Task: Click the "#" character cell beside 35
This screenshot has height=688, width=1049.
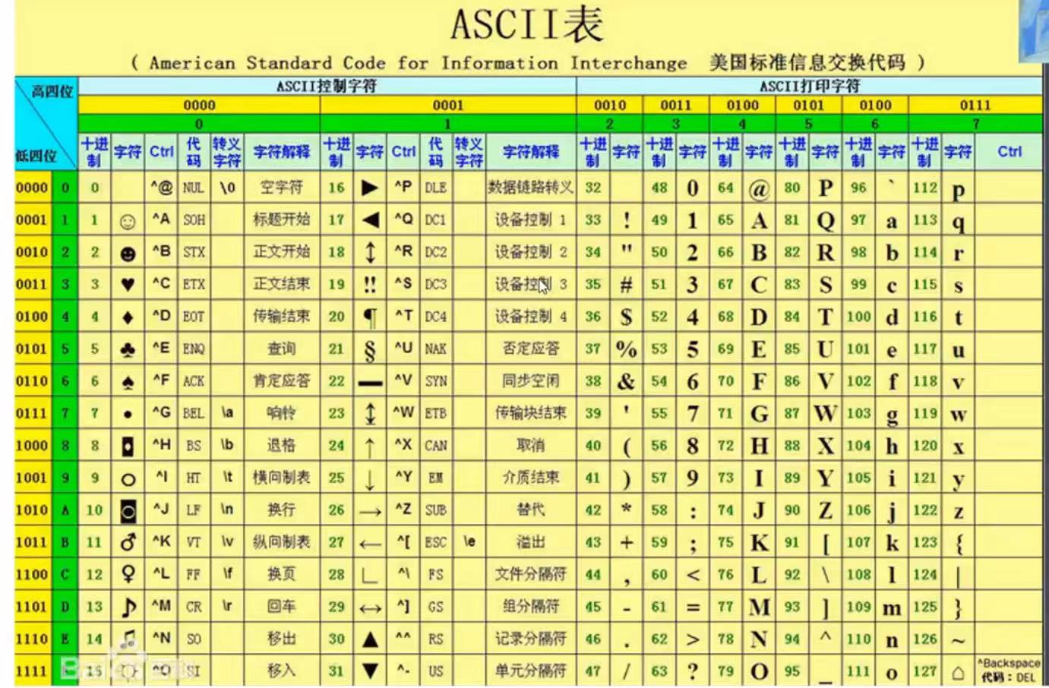Action: pos(627,285)
